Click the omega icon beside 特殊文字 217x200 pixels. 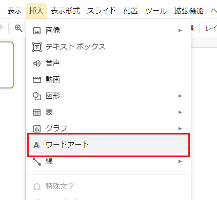point(37,187)
